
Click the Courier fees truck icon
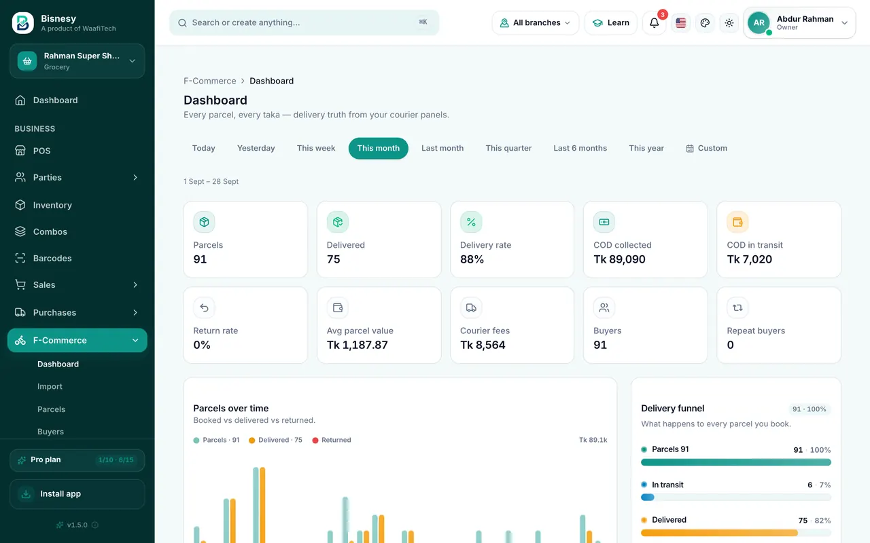tap(471, 307)
